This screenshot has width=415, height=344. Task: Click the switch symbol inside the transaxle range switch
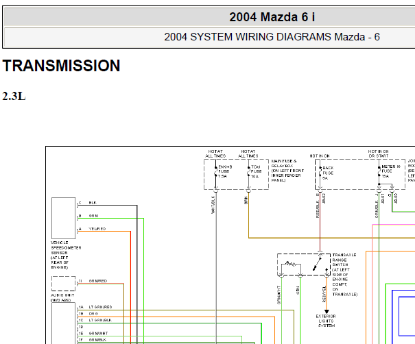(x=318, y=264)
